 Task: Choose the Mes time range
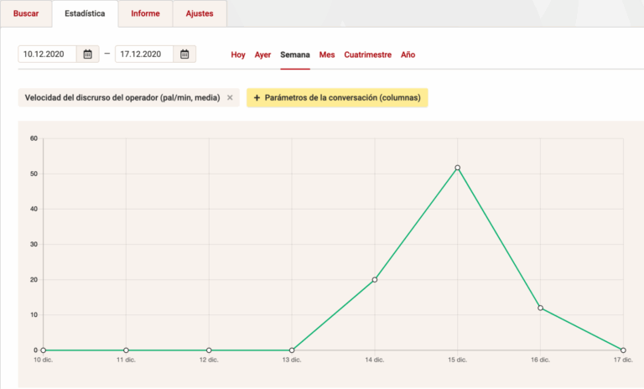(x=327, y=54)
